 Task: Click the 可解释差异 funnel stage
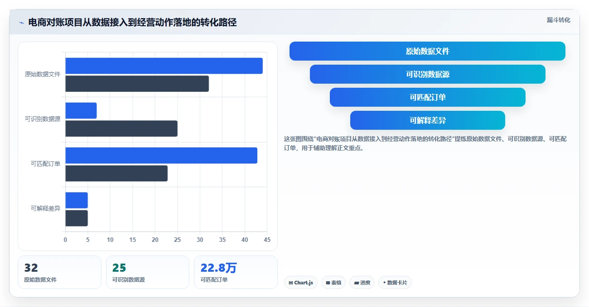pyautogui.click(x=427, y=120)
